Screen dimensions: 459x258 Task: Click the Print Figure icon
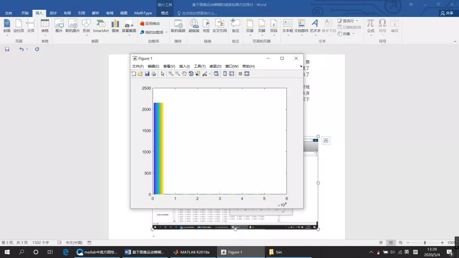(153, 74)
